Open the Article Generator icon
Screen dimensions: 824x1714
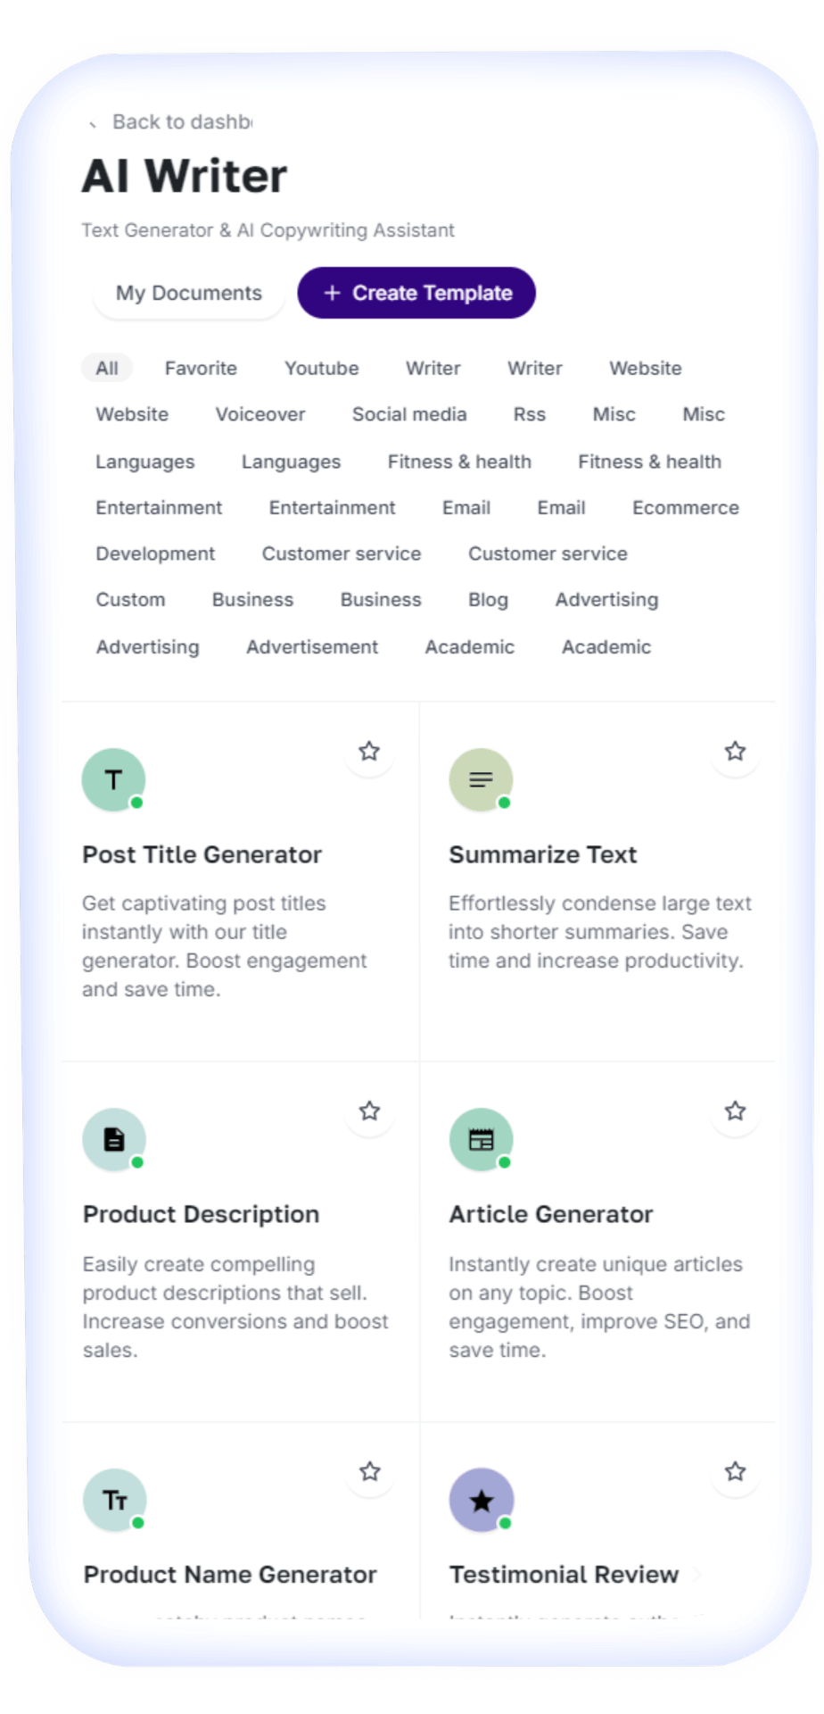click(481, 1139)
